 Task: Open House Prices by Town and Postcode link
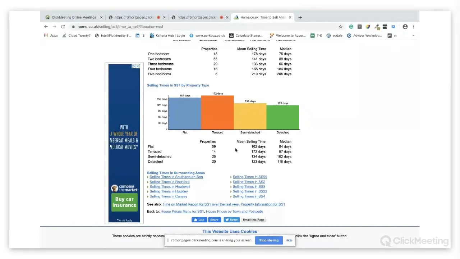[234, 212]
